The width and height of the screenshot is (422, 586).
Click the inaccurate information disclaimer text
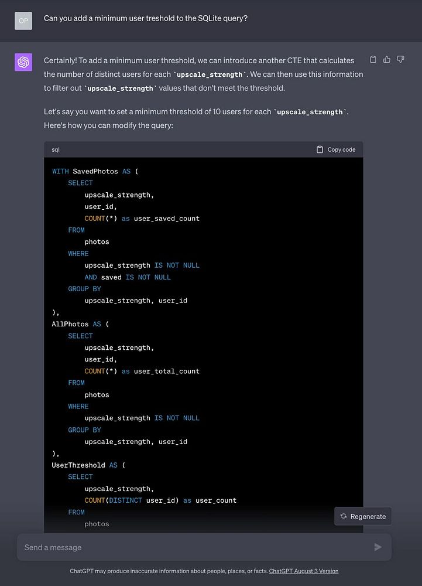pos(169,571)
